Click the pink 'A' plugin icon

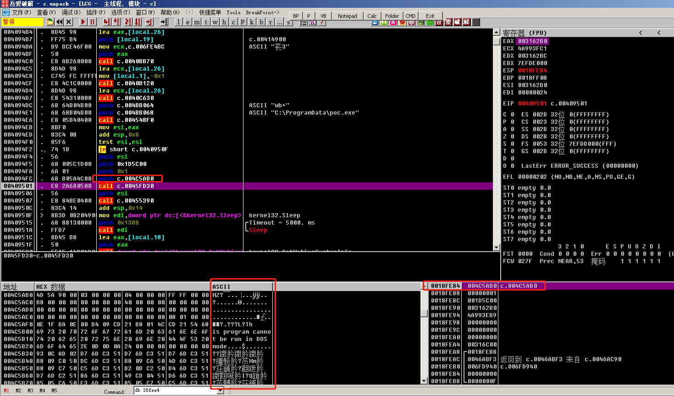[x=393, y=22]
